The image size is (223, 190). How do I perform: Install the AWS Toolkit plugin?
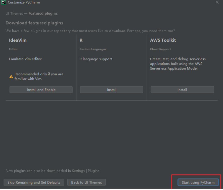182,90
